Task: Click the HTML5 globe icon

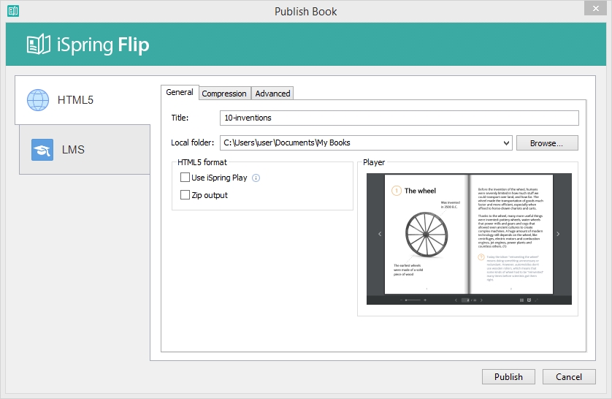Action: pos(38,100)
